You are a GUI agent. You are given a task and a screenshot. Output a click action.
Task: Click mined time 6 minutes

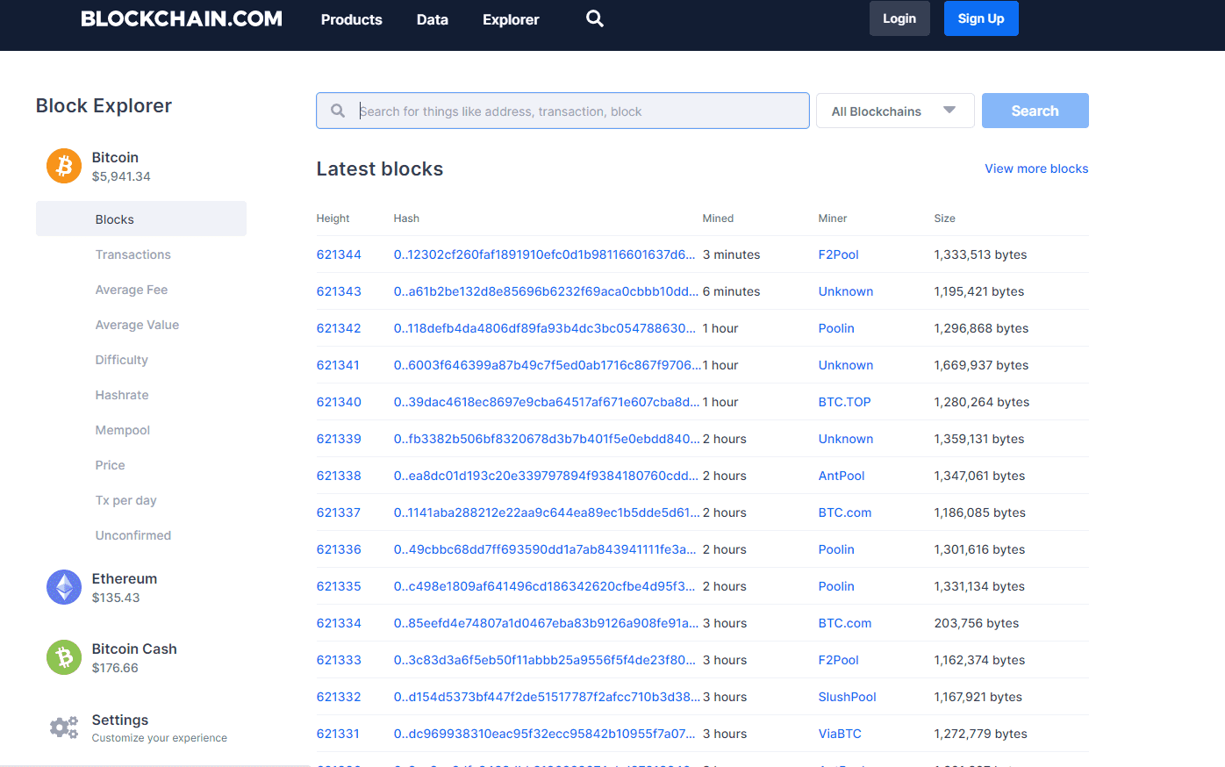731,291
